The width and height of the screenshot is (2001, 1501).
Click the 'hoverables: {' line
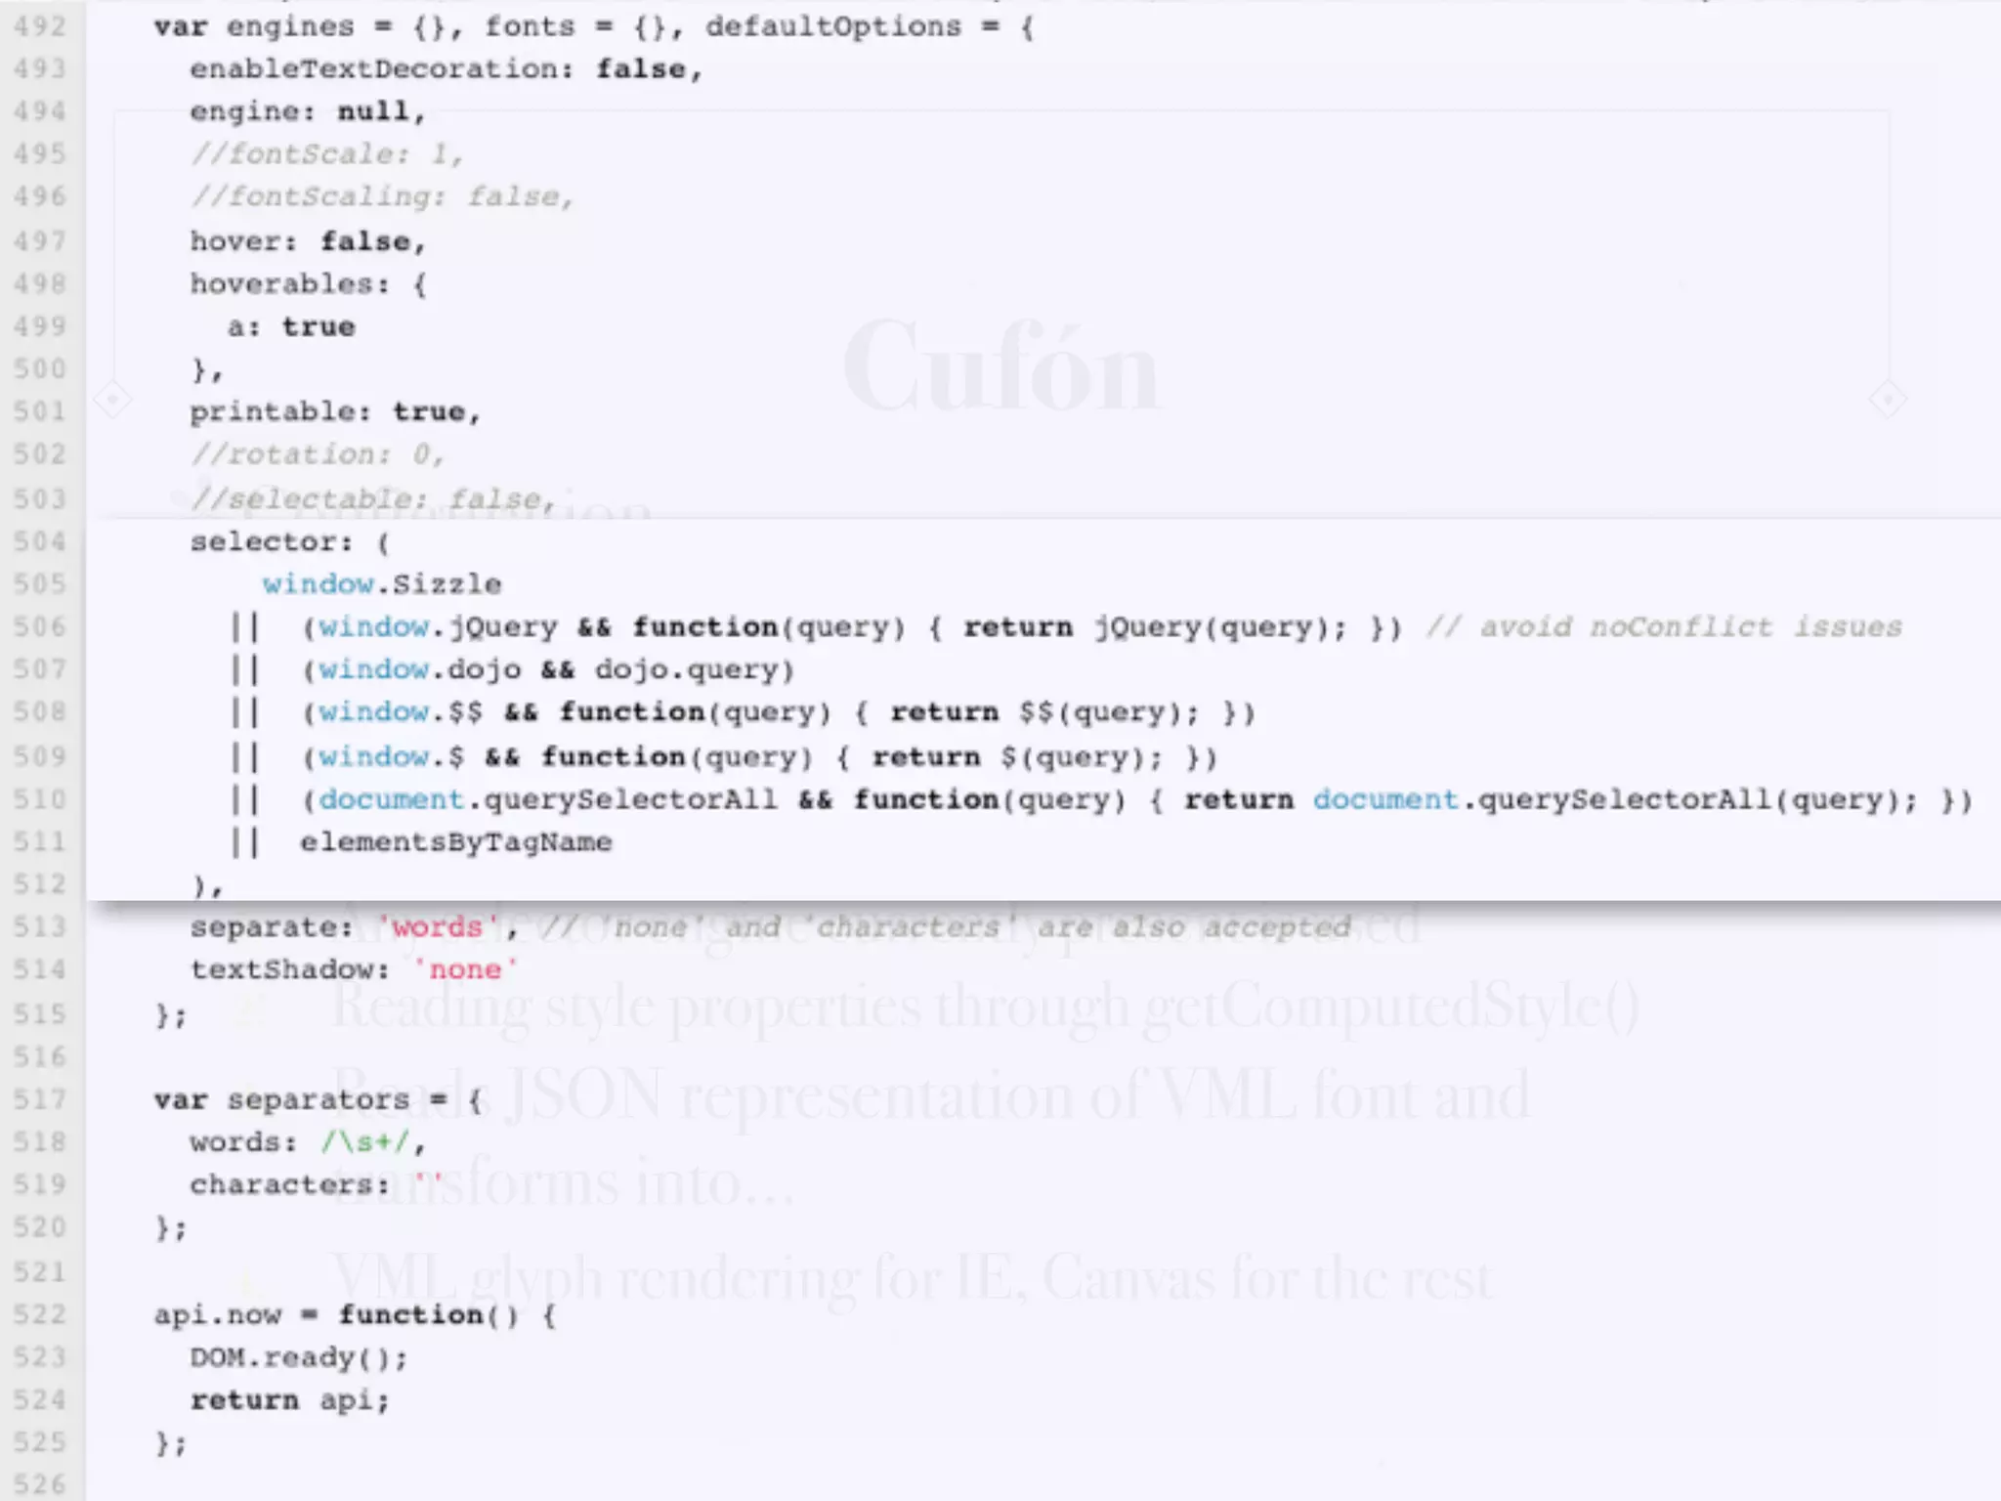coord(308,284)
